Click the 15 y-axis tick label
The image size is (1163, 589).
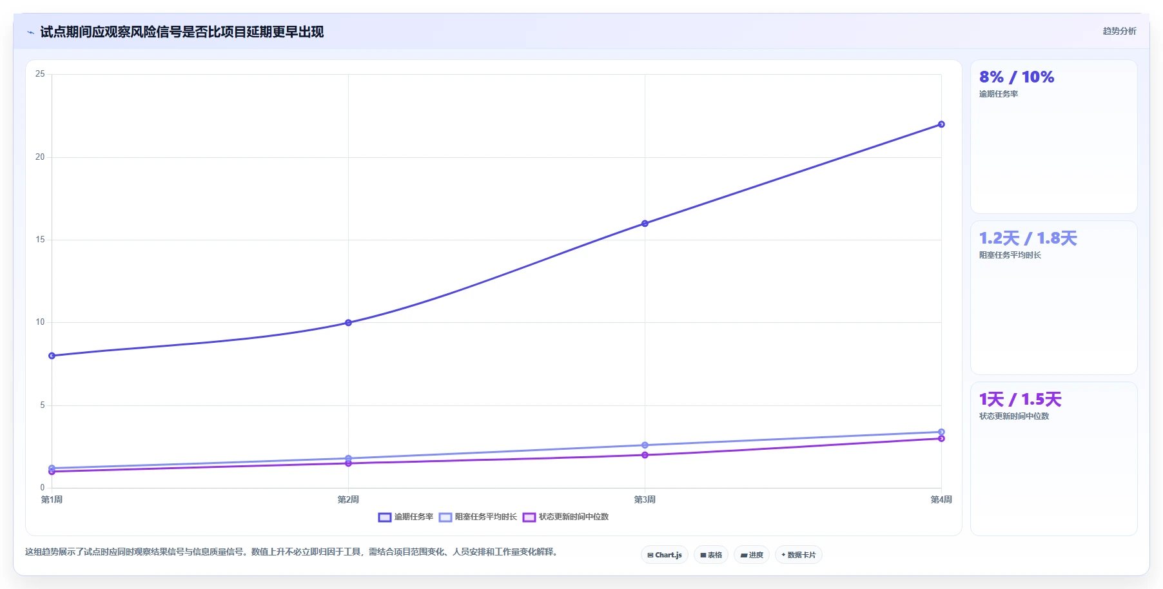(40, 240)
